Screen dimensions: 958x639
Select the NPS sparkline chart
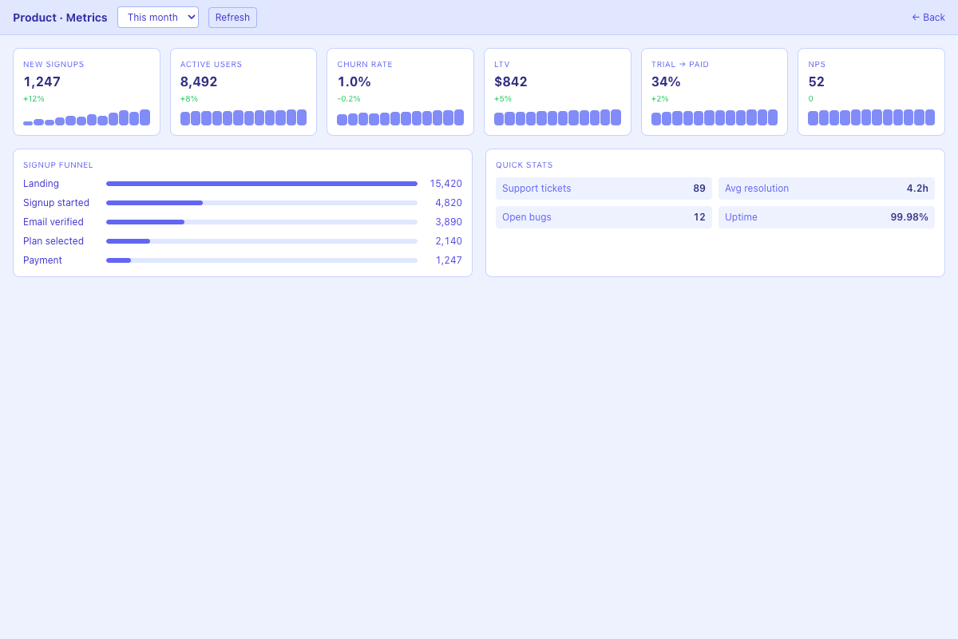click(870, 117)
